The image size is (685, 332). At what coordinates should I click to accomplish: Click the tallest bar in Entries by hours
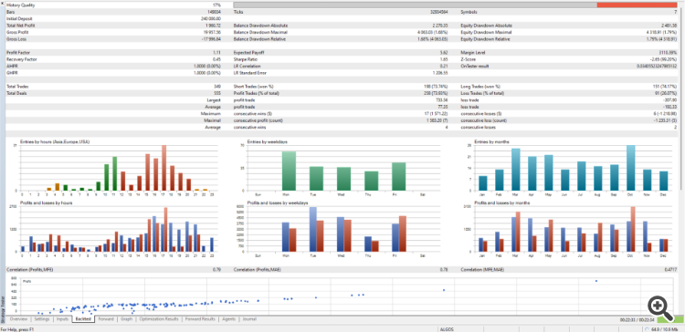(163, 168)
